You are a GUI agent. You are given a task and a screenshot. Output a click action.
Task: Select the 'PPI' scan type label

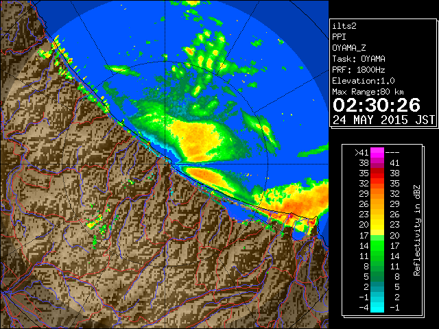click(339, 37)
